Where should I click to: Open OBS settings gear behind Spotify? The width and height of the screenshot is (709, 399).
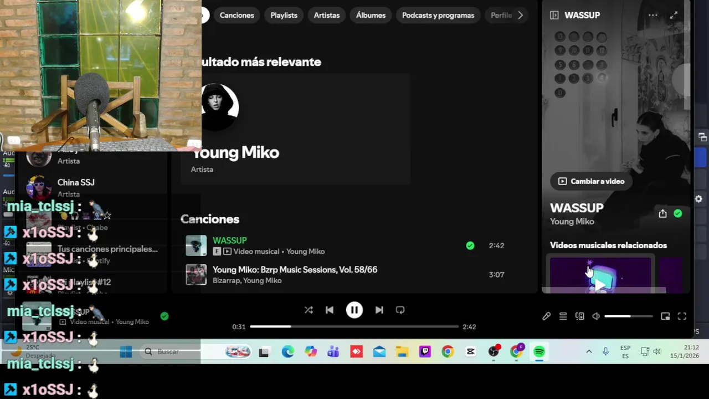(x=698, y=198)
